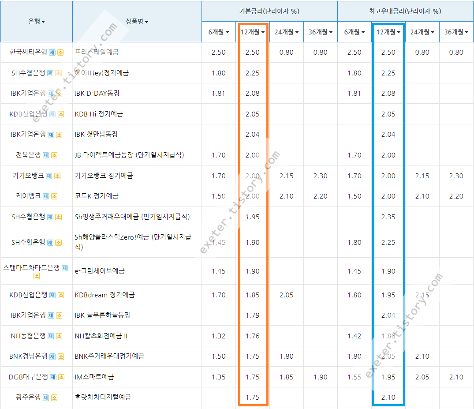The width and height of the screenshot is (474, 409).
Task: Click the yellow 소 badge beside DGB대구은행
Action: coord(61,377)
